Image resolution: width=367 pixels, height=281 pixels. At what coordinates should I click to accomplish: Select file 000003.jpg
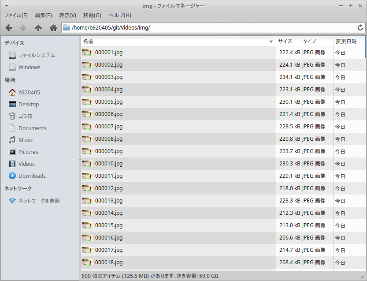point(178,77)
